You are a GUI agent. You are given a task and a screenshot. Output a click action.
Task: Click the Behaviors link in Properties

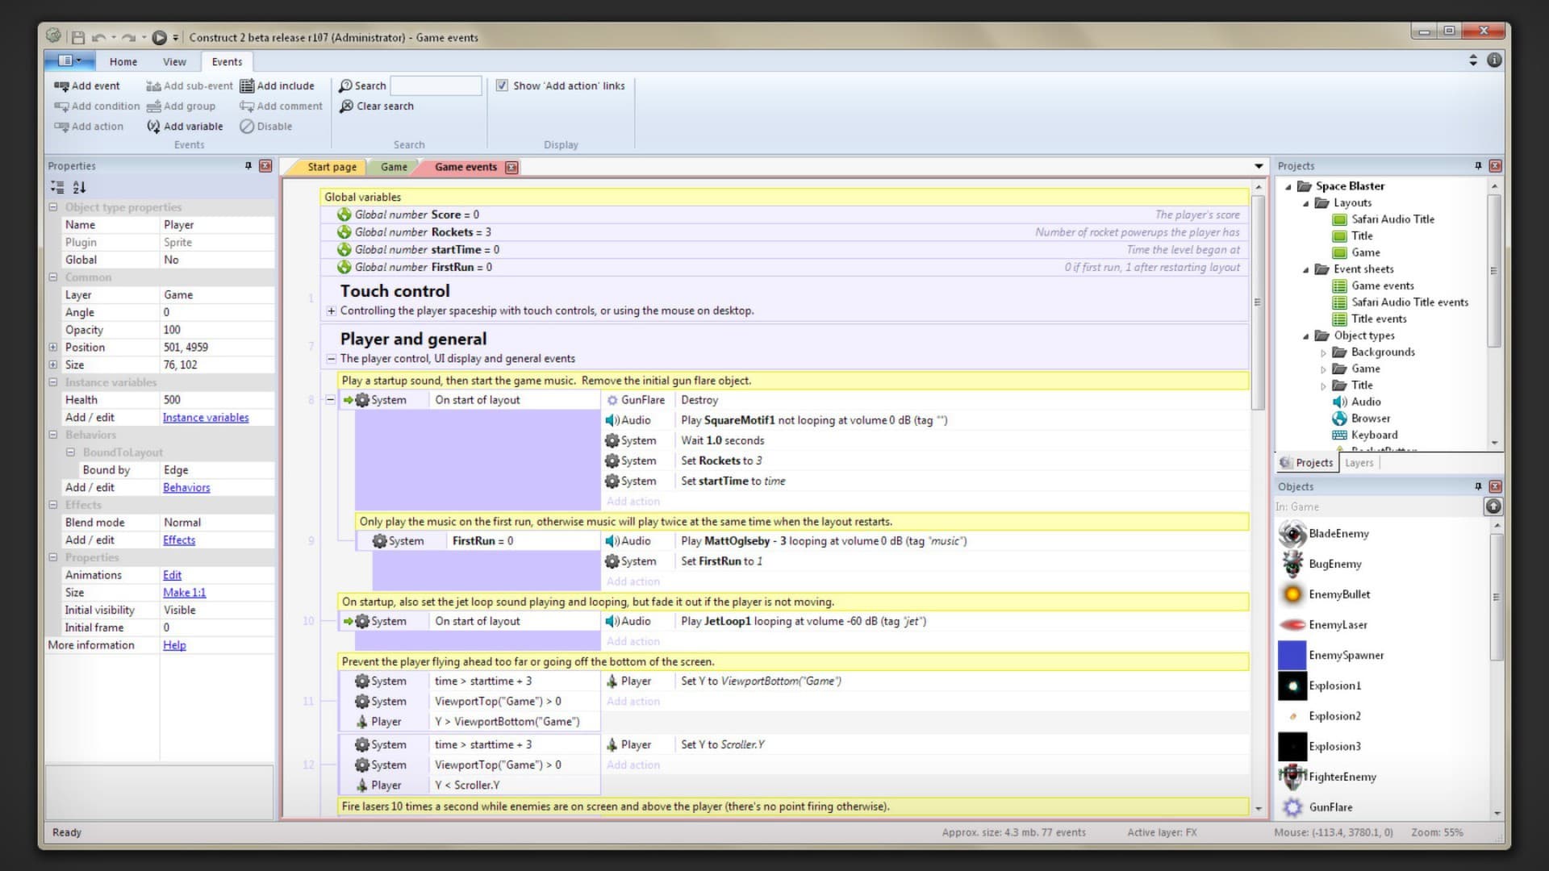[186, 487]
